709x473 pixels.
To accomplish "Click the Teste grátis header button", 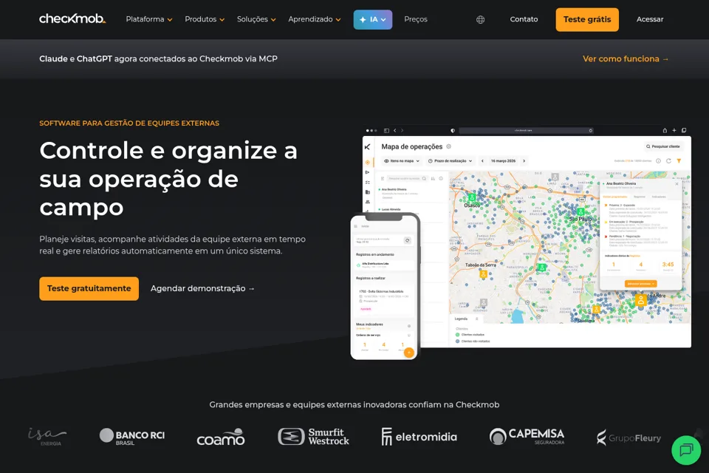I will (587, 19).
